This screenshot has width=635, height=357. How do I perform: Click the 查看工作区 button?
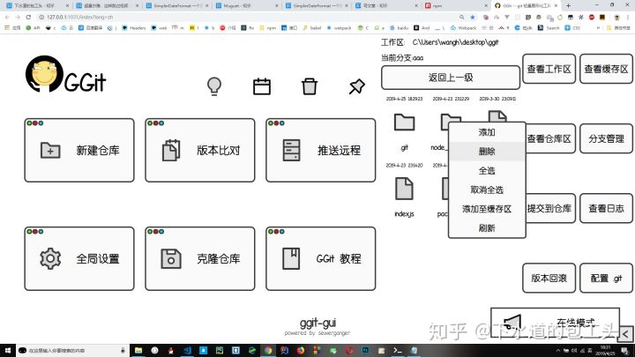click(549, 69)
